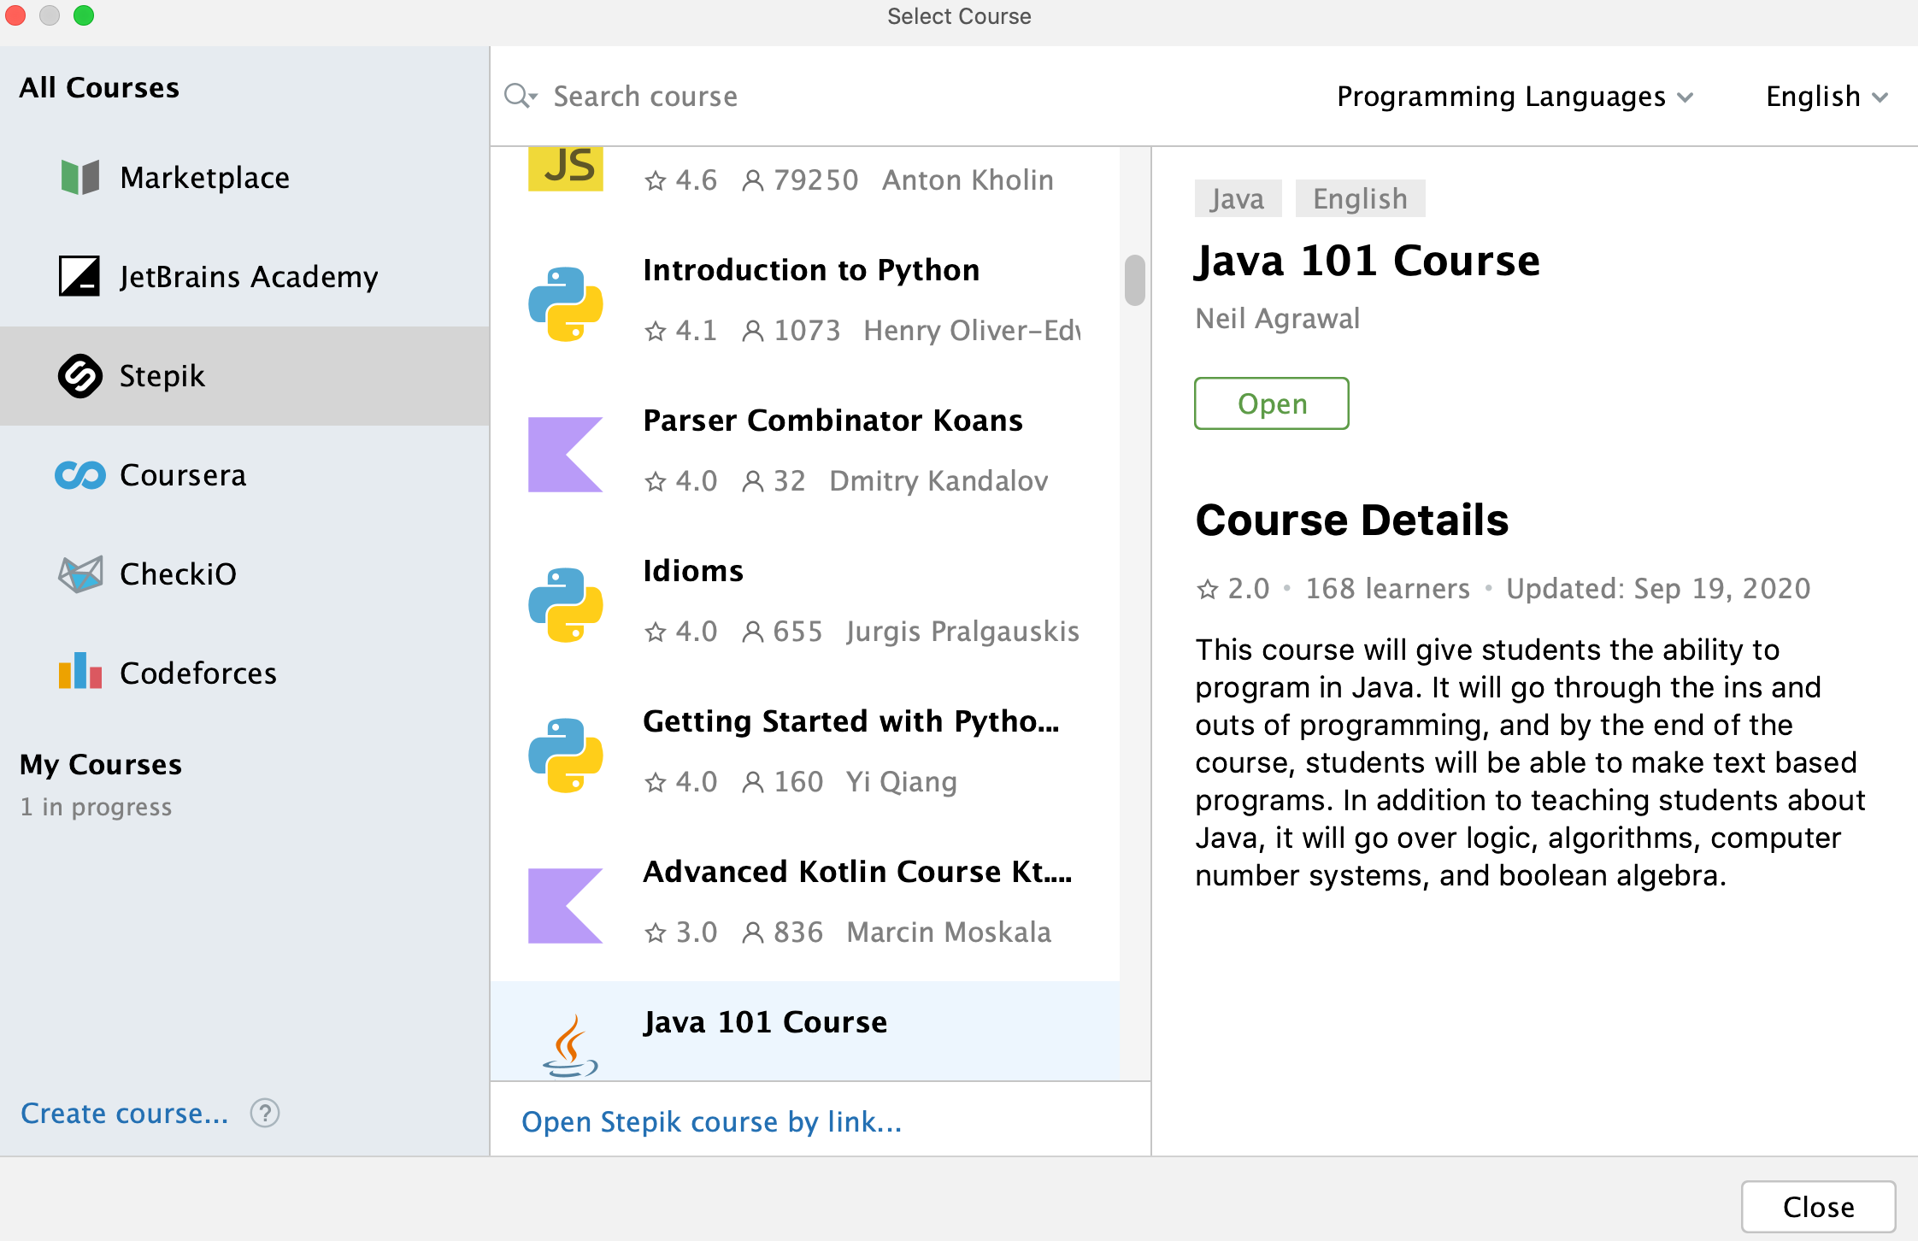Select the Stepik sidebar icon
This screenshot has width=1918, height=1241.
(79, 374)
